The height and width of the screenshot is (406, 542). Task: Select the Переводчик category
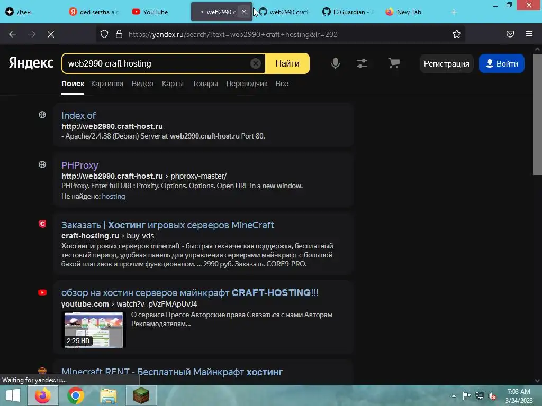click(247, 84)
